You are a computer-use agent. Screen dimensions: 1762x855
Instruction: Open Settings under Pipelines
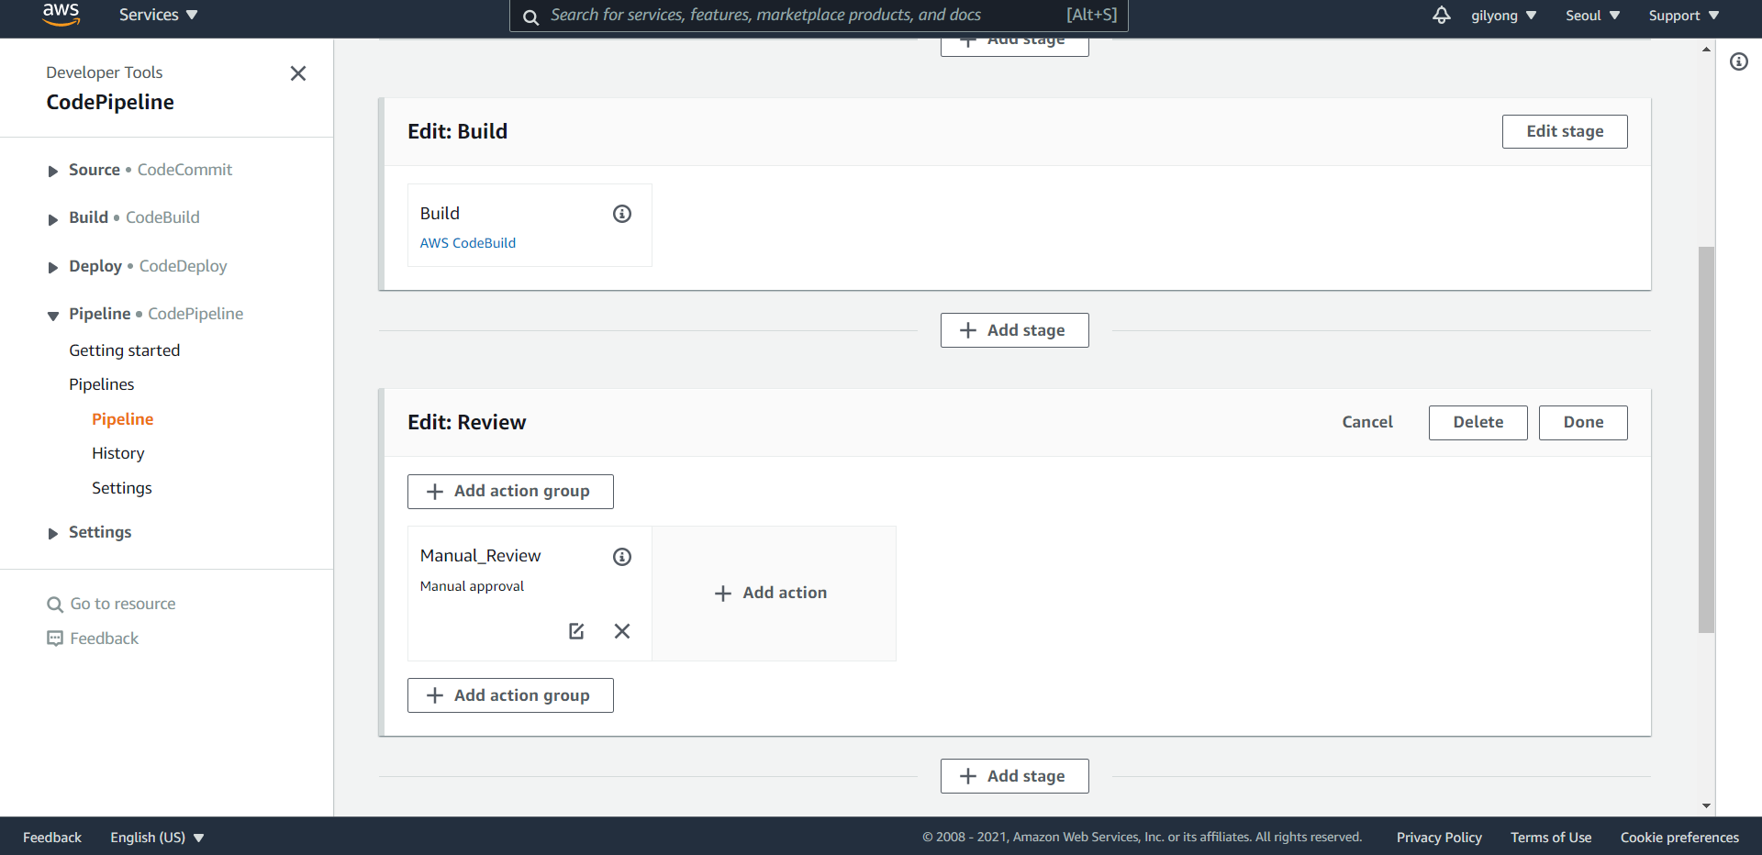121,488
